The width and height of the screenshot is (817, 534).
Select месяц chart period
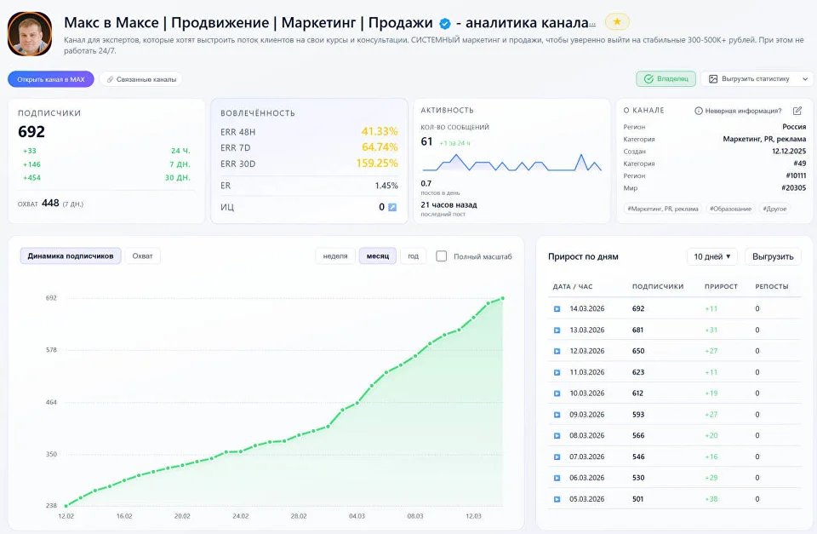tap(378, 256)
